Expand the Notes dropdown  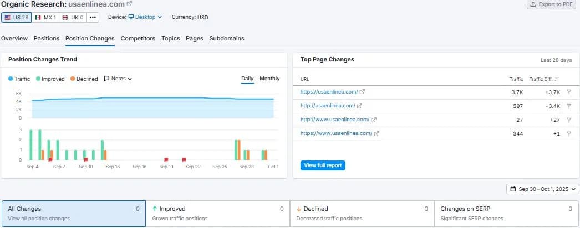(x=118, y=79)
